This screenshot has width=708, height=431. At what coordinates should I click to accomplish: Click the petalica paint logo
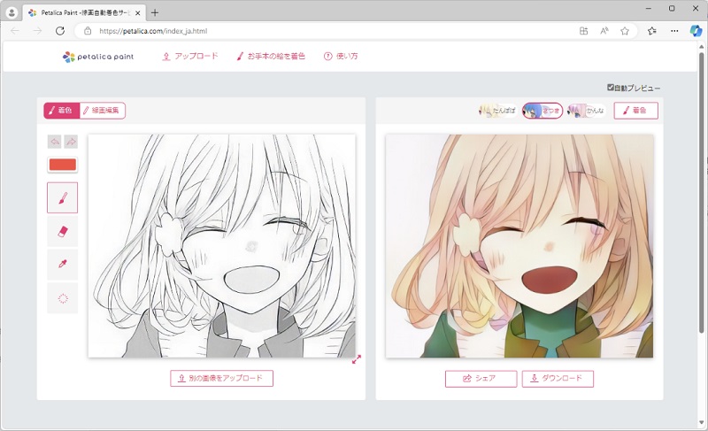[x=98, y=57]
